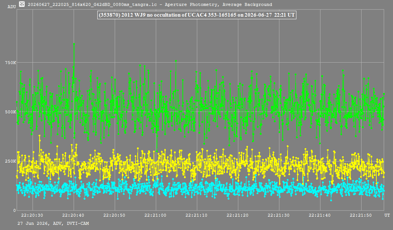Select the 22:20:30 time axis label
This screenshot has height=230, width=393.
click(32, 215)
